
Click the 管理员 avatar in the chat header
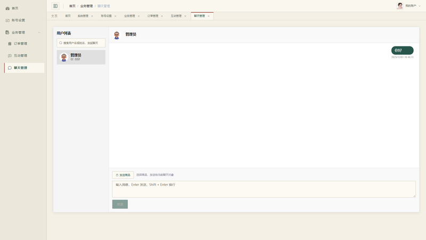(x=117, y=35)
